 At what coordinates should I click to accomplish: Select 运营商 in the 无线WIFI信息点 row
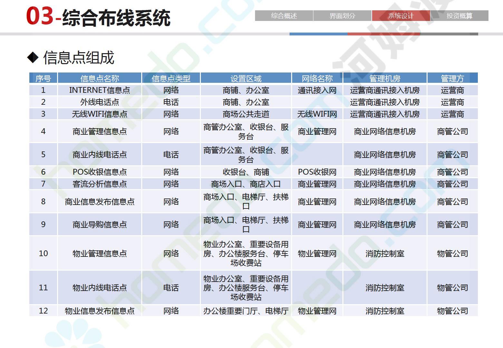(452, 114)
